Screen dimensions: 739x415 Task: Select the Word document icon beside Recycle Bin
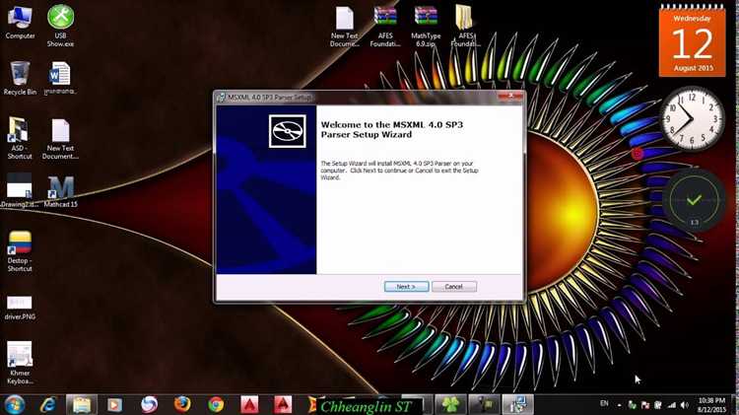coord(60,78)
